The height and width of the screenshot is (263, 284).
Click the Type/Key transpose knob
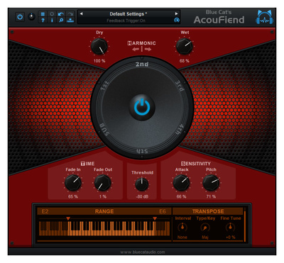coord(205,228)
